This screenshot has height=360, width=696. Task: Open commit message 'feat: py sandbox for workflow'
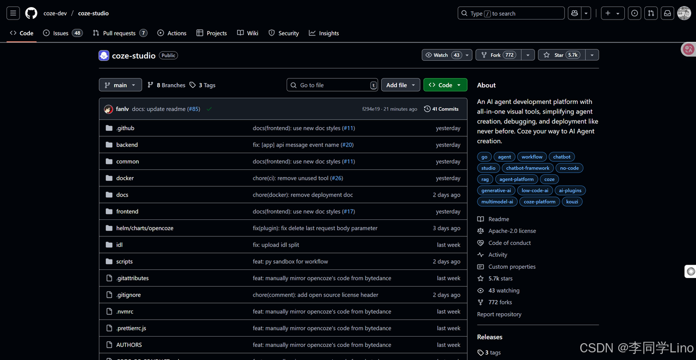pyautogui.click(x=290, y=262)
